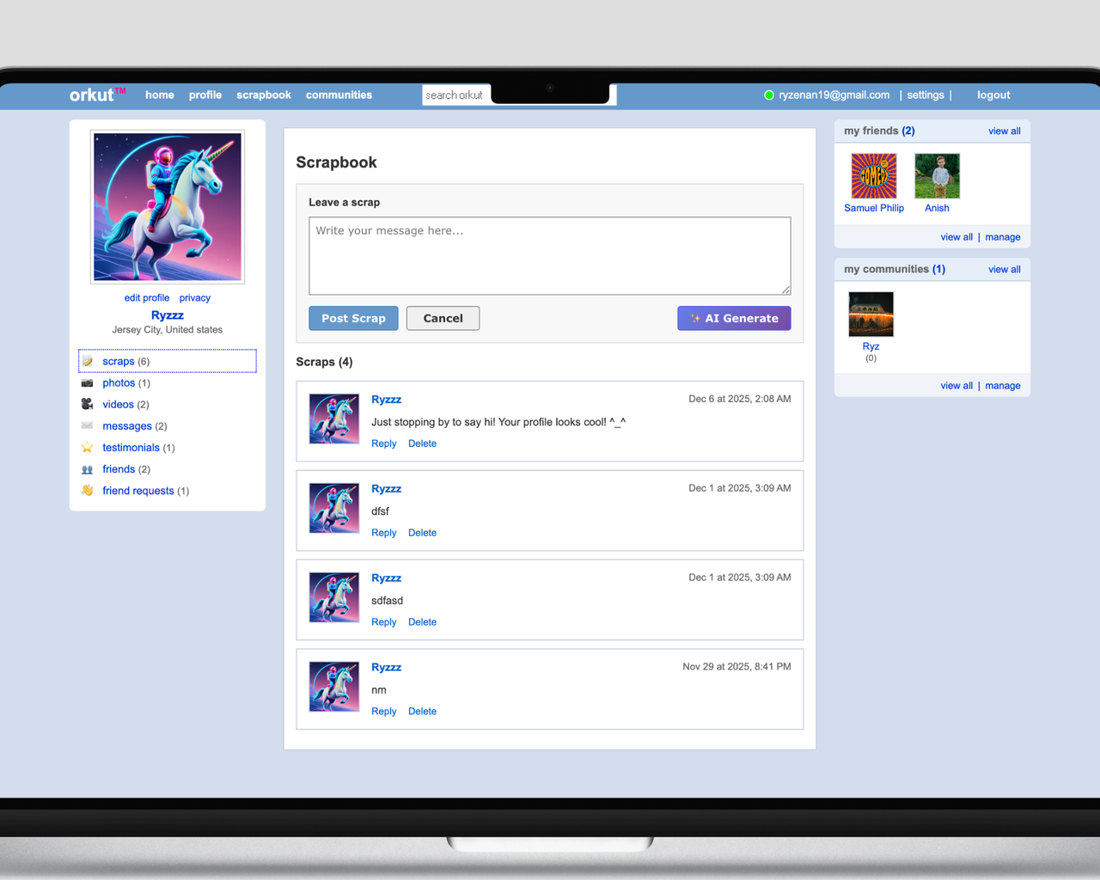Click the Ryzzz profile name under the avatar
This screenshot has height=880, width=1100.
168,315
